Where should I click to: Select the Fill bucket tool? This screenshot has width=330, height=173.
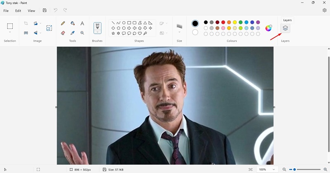point(73,23)
